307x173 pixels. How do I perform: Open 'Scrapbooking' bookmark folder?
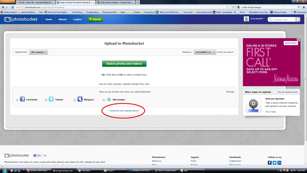click(91, 12)
